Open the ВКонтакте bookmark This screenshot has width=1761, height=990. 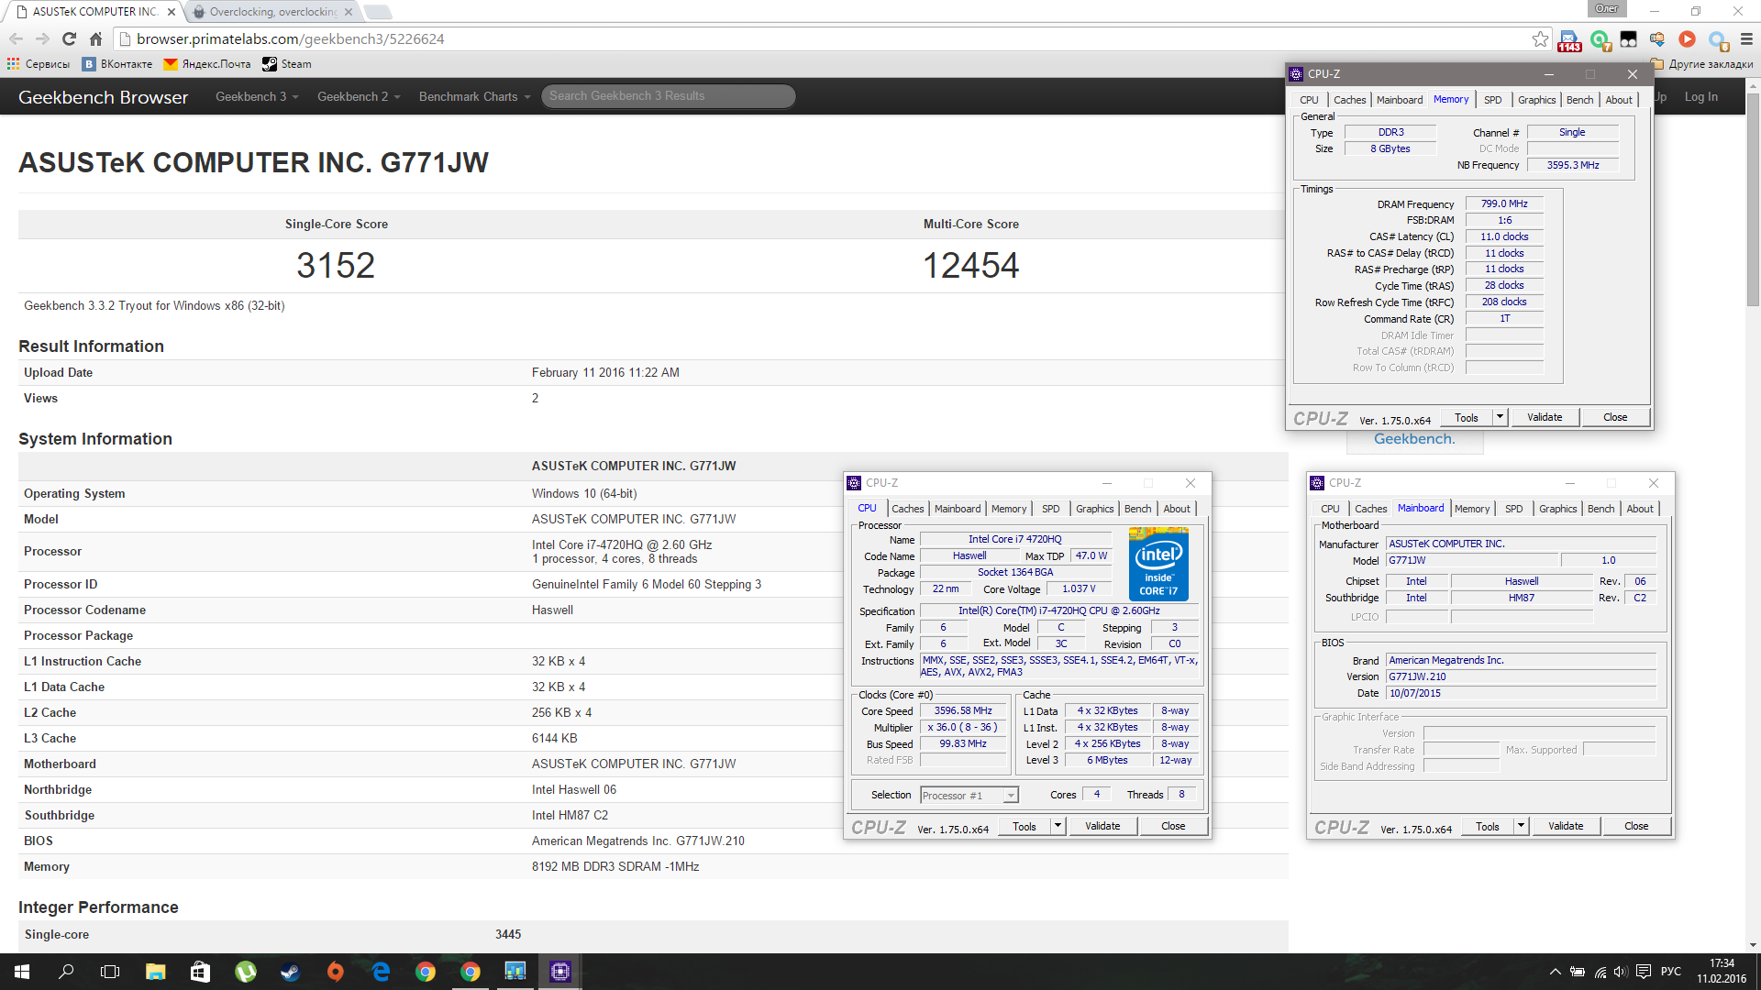tap(117, 64)
